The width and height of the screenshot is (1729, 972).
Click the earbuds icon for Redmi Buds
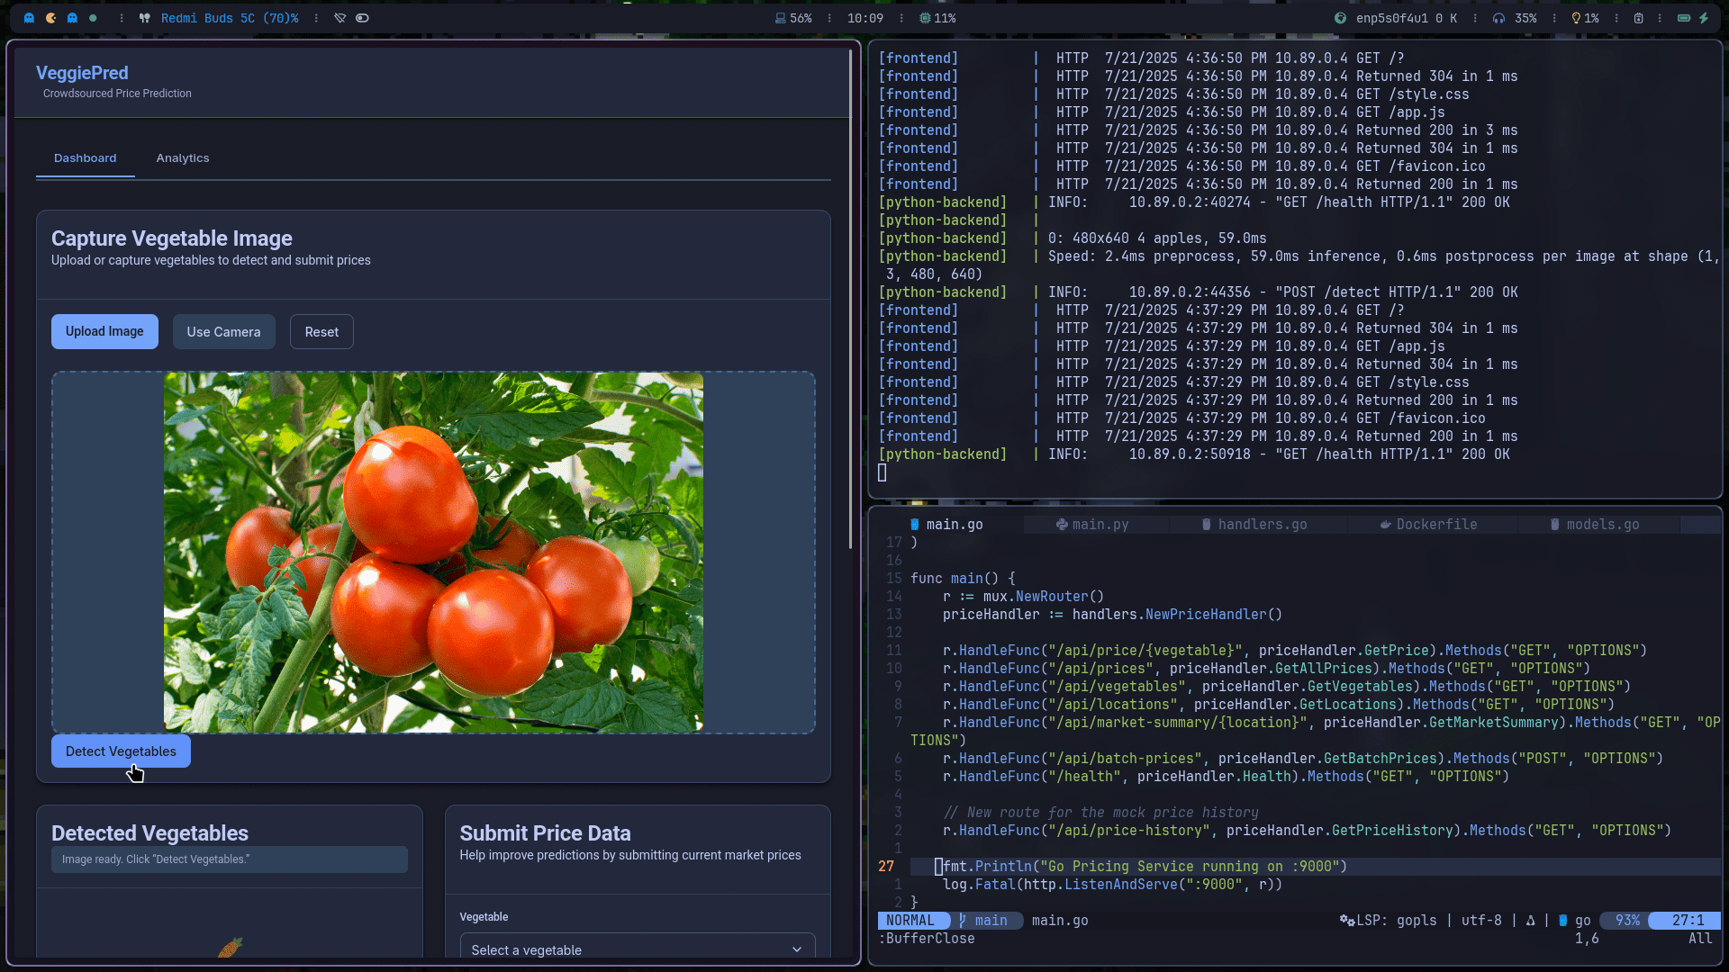pyautogui.click(x=144, y=18)
